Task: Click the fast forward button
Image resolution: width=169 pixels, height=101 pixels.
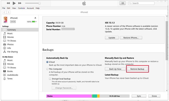Action: point(20,3)
